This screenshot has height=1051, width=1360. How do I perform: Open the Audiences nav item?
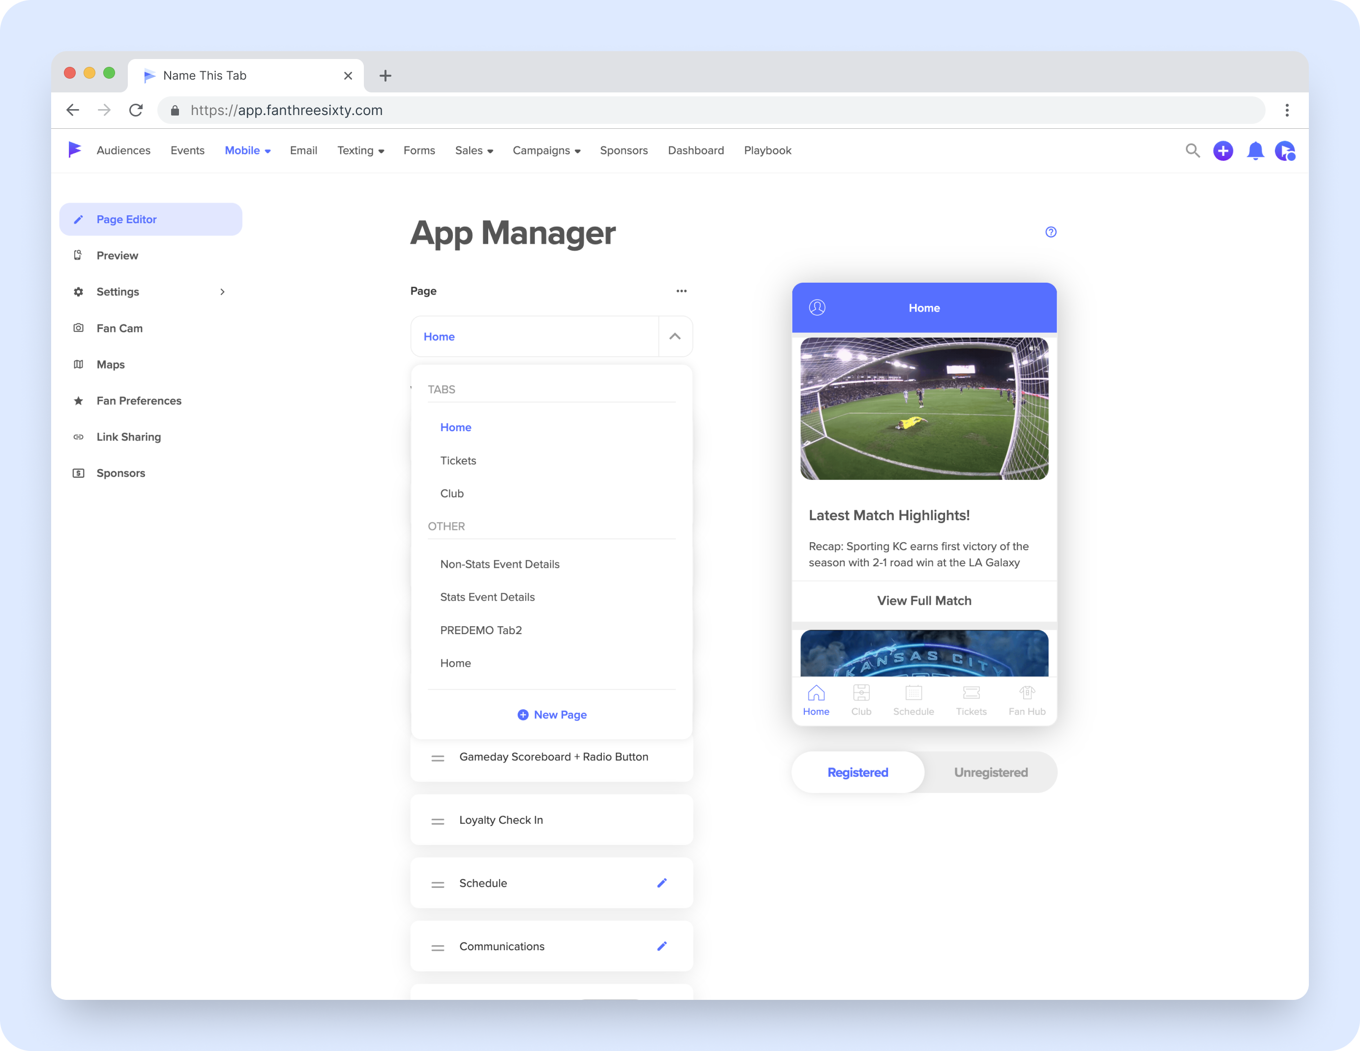(x=123, y=151)
